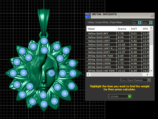Click the scroll left arrow of table
The height and width of the screenshot is (119, 158).
(89, 74)
